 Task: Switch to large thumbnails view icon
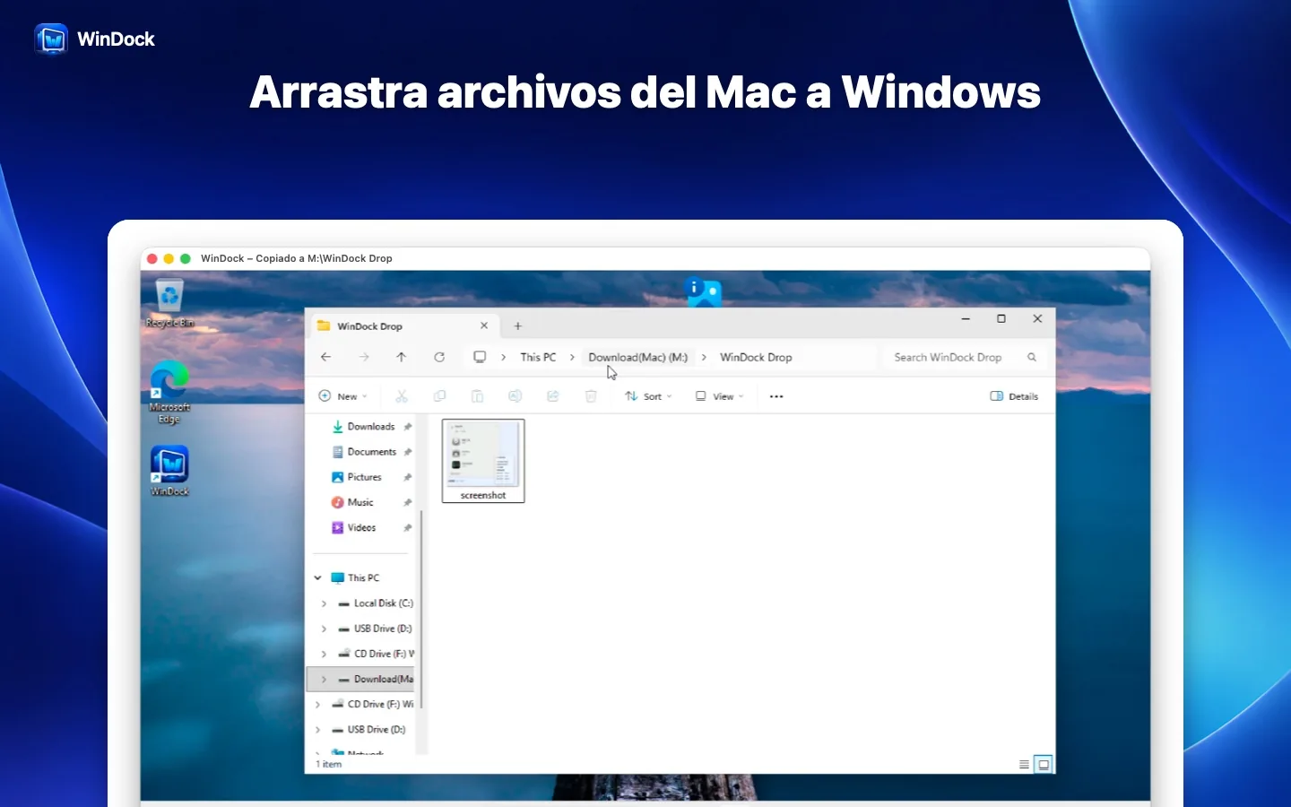click(x=1044, y=765)
